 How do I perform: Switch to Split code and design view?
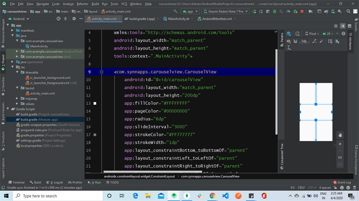343,26
